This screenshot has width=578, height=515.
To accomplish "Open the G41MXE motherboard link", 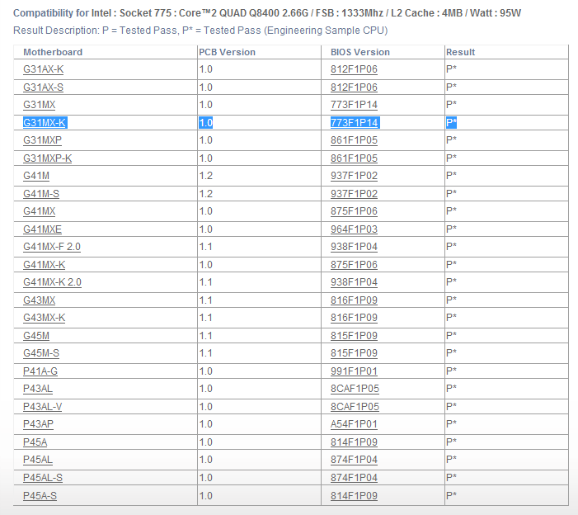I will pyautogui.click(x=42, y=229).
